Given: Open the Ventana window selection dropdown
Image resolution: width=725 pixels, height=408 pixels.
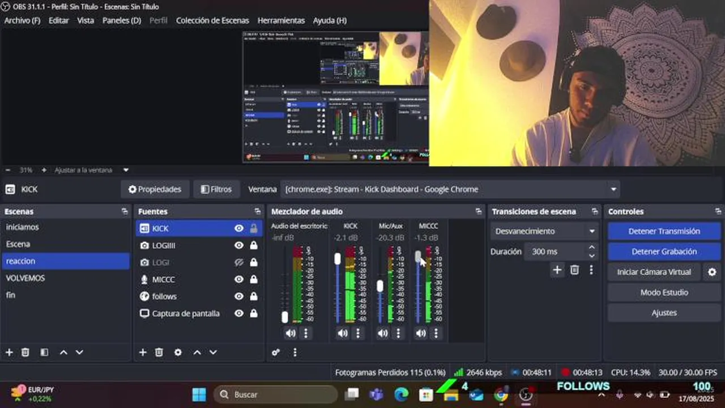Looking at the screenshot, I should [450, 189].
